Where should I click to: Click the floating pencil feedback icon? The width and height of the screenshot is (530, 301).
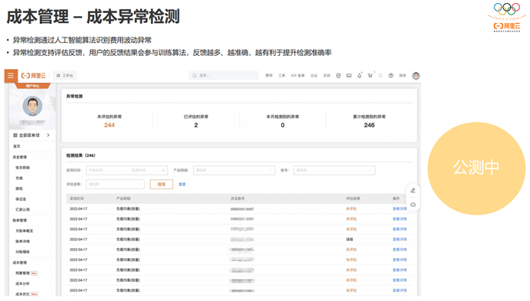point(413,191)
